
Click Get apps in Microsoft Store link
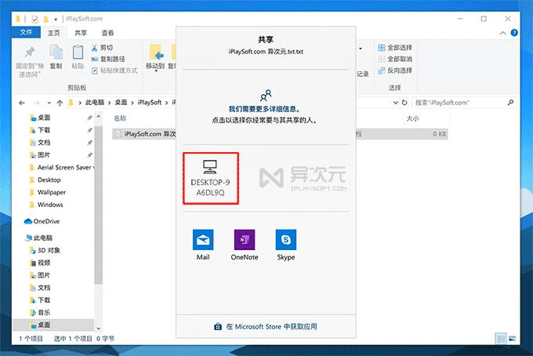click(266, 326)
